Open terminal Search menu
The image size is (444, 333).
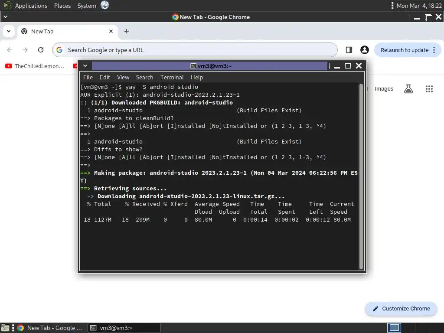click(144, 77)
